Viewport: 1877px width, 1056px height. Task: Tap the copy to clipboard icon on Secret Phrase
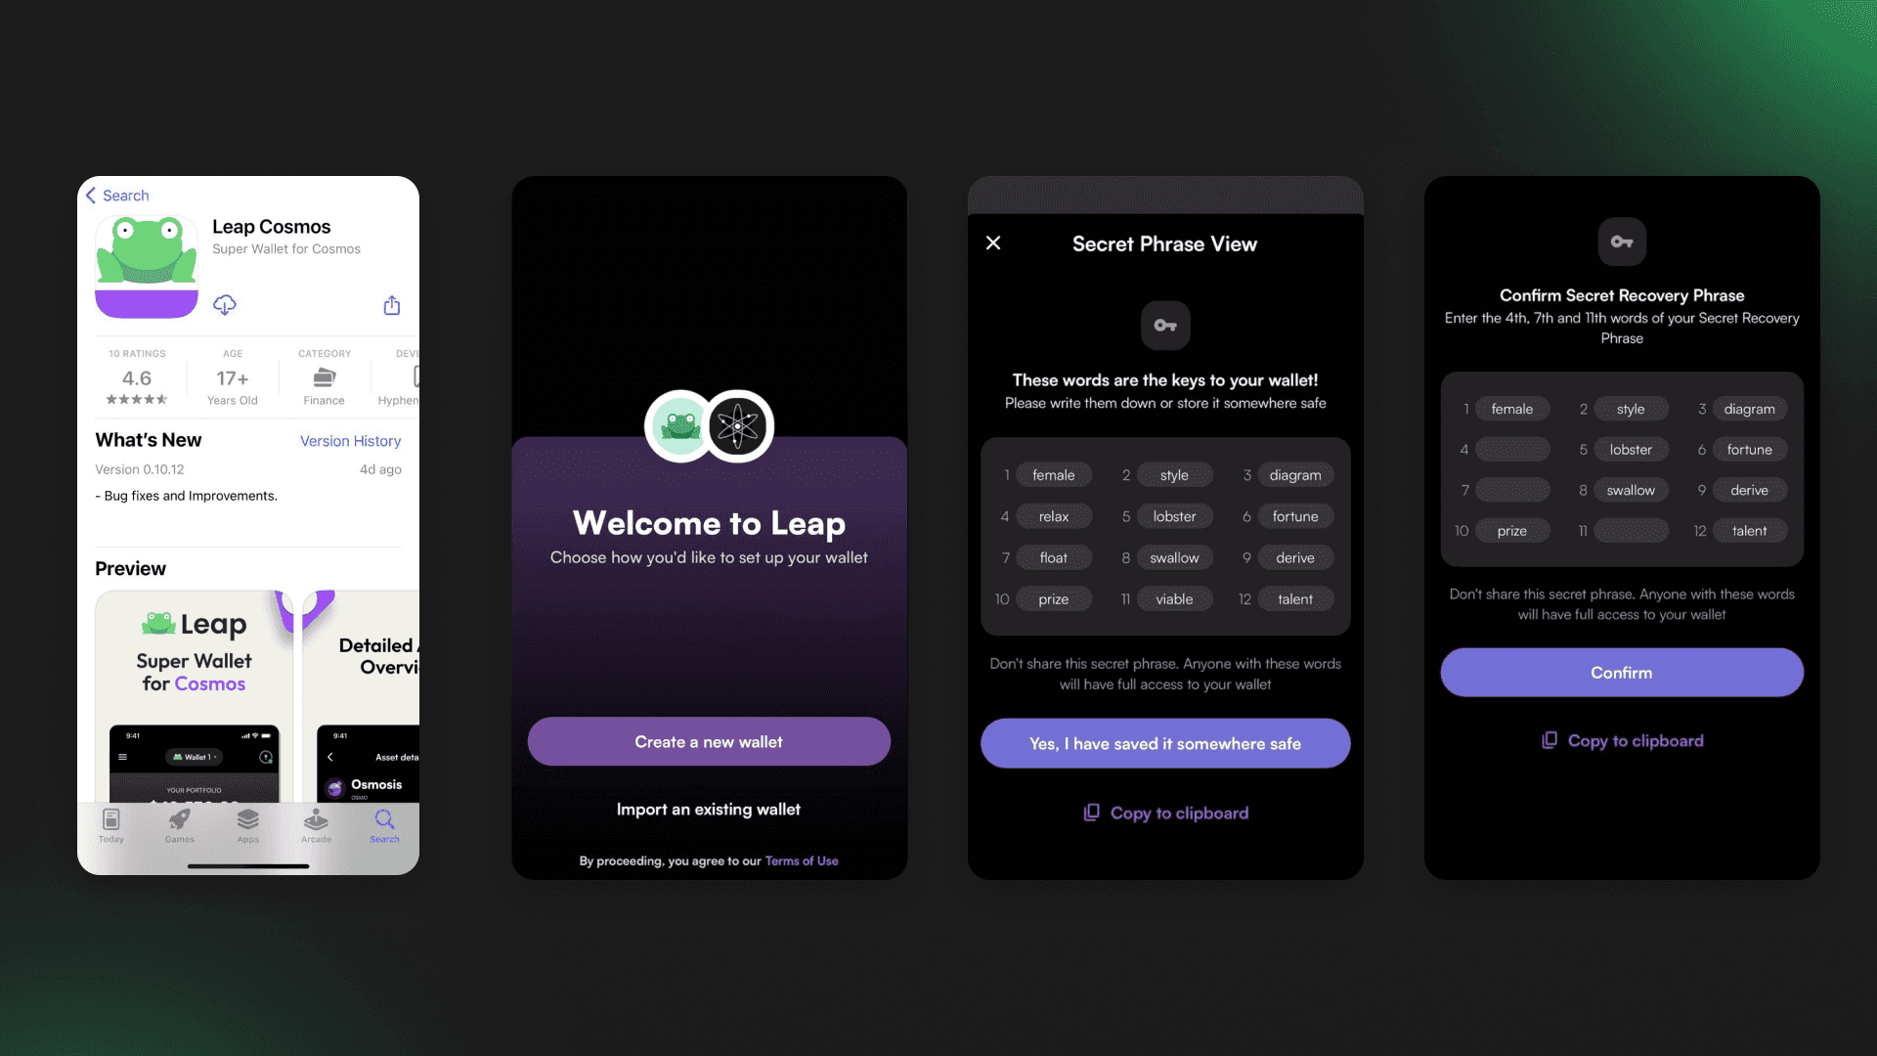(x=1092, y=811)
